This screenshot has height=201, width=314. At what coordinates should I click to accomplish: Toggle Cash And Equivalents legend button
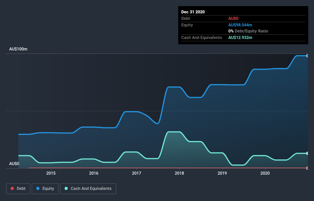pos(88,189)
